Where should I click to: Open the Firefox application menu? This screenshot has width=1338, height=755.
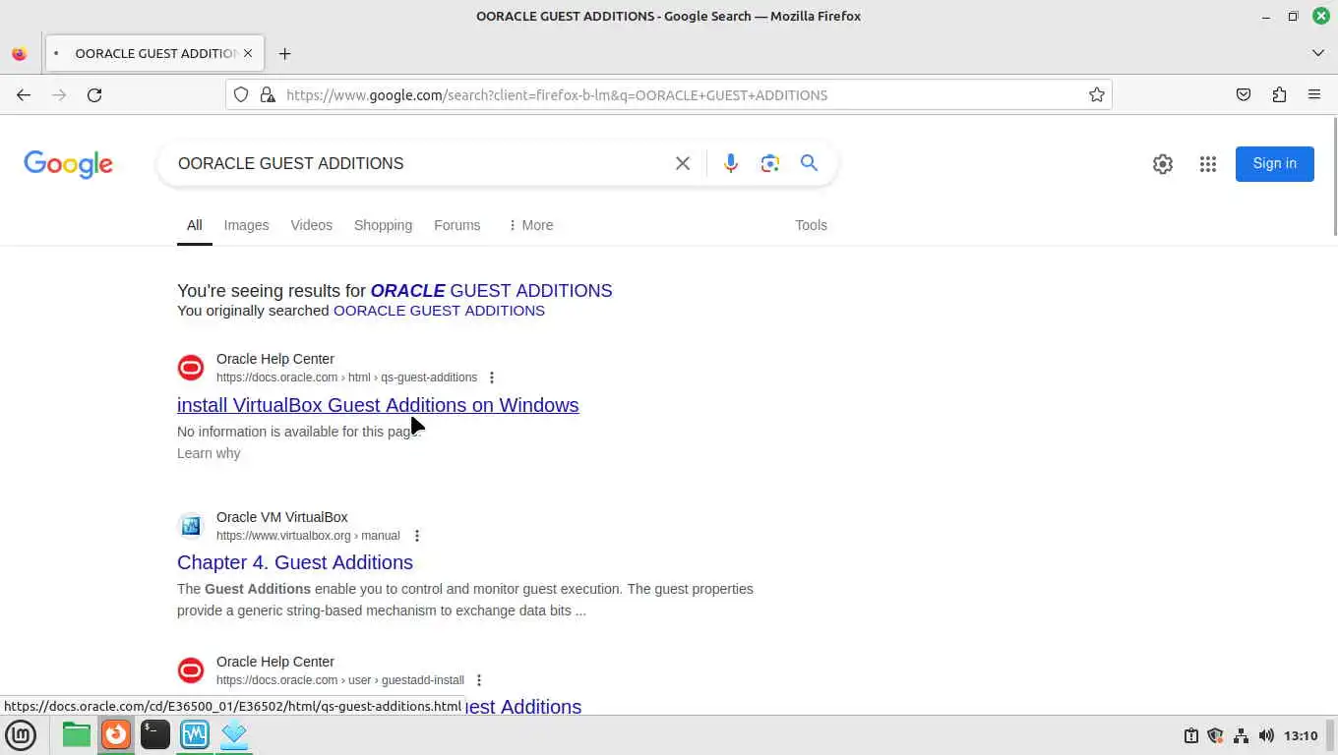[x=1314, y=94]
